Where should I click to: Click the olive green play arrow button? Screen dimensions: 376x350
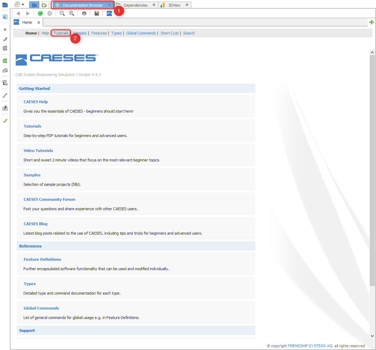coord(44,5)
